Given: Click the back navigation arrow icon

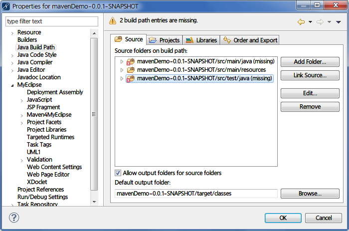Looking at the screenshot, I should 301,22.
